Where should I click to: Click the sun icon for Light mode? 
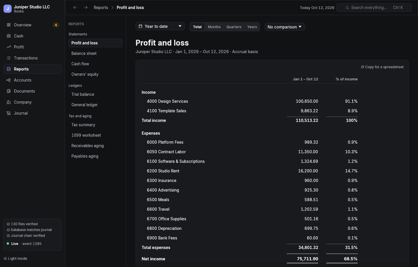(5, 259)
